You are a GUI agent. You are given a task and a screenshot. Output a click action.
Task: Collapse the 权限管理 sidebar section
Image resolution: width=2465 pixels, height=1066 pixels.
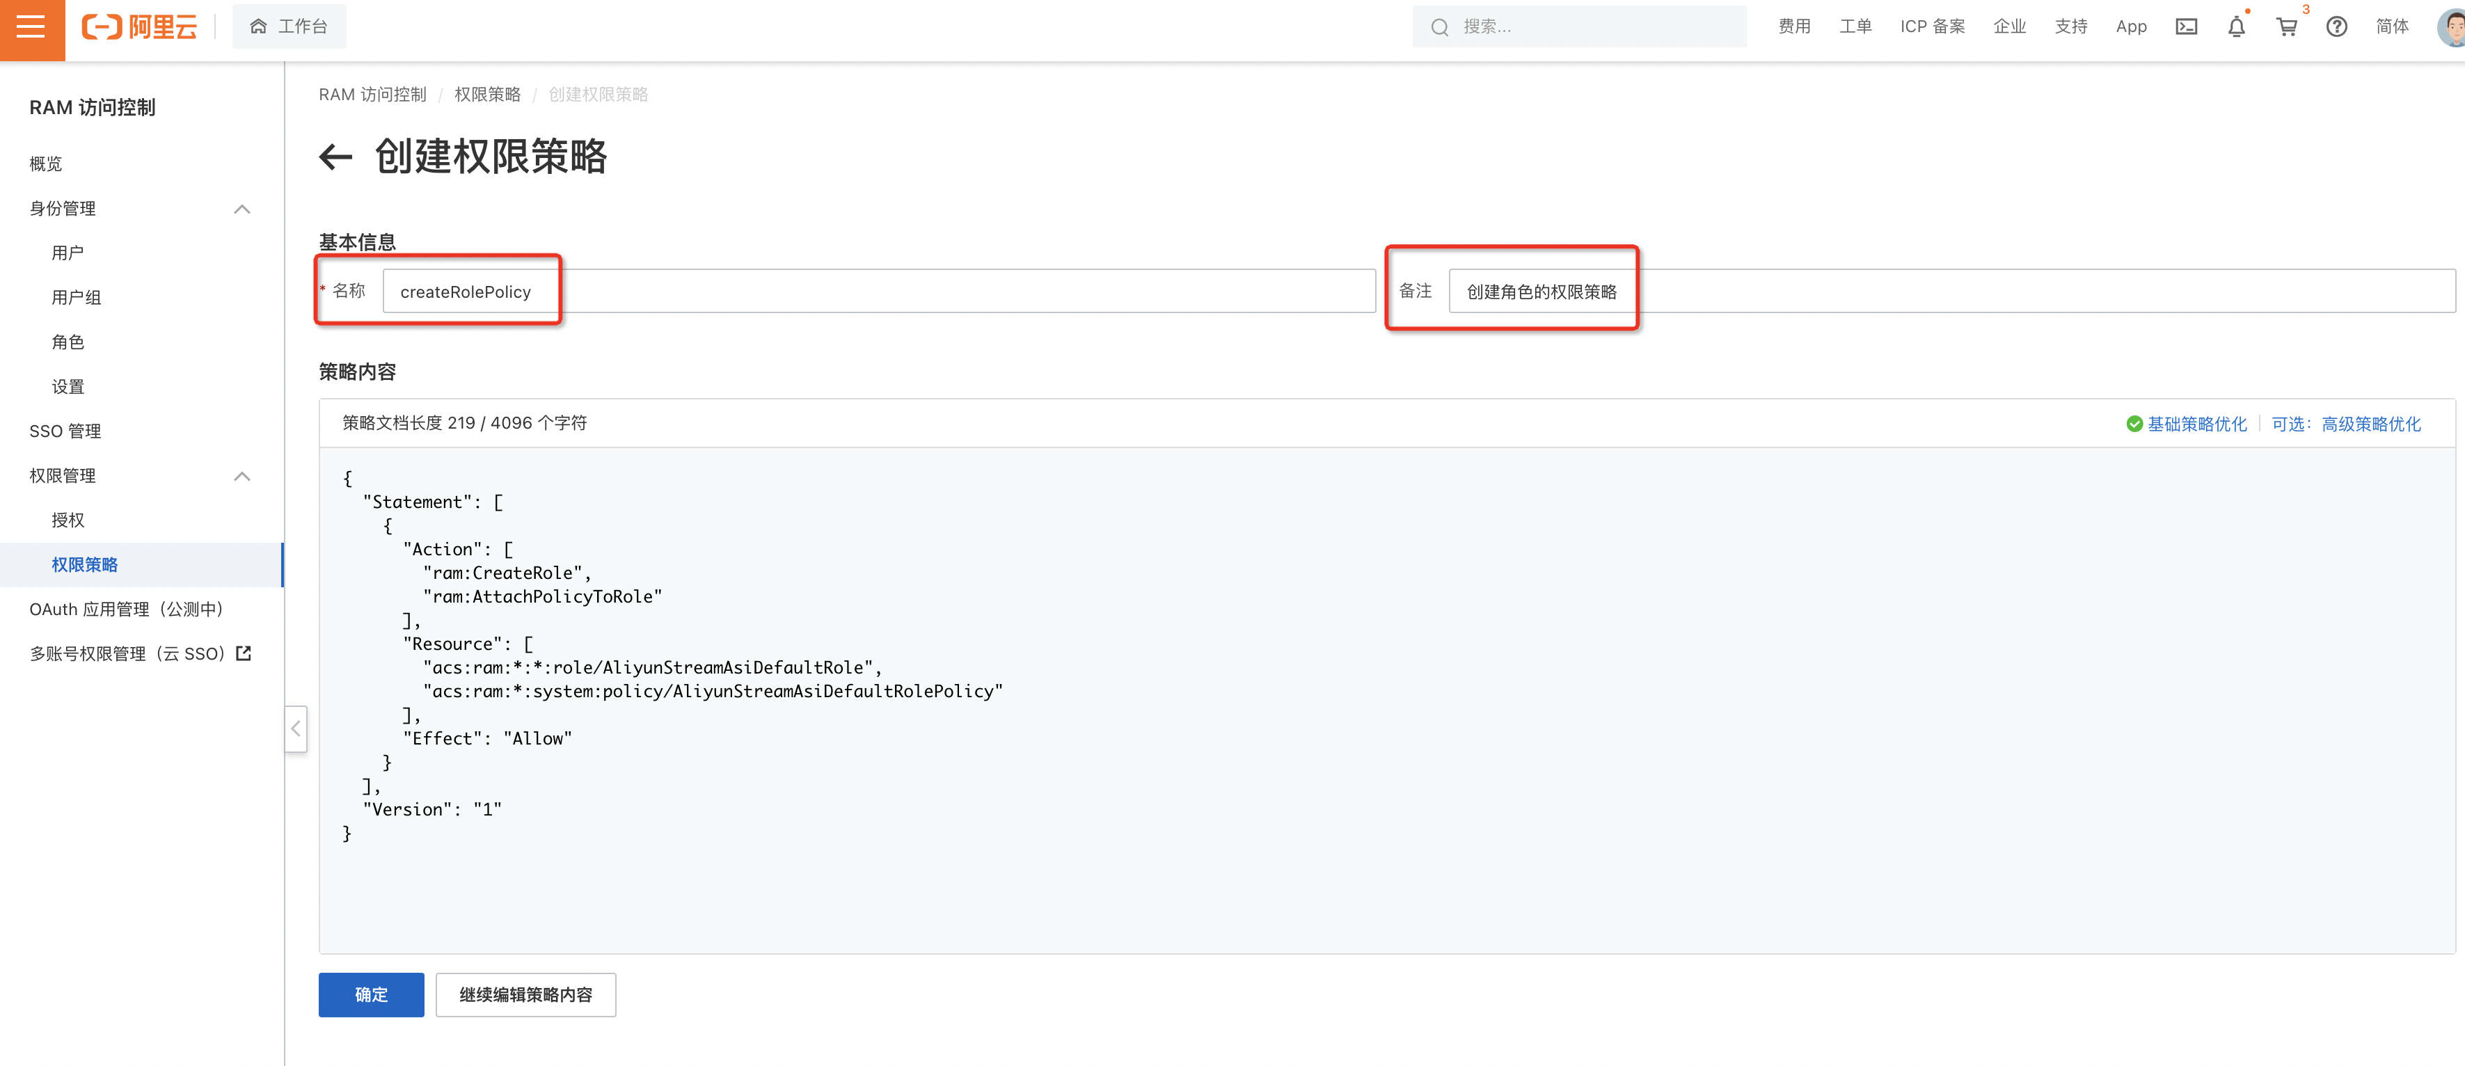pos(242,475)
